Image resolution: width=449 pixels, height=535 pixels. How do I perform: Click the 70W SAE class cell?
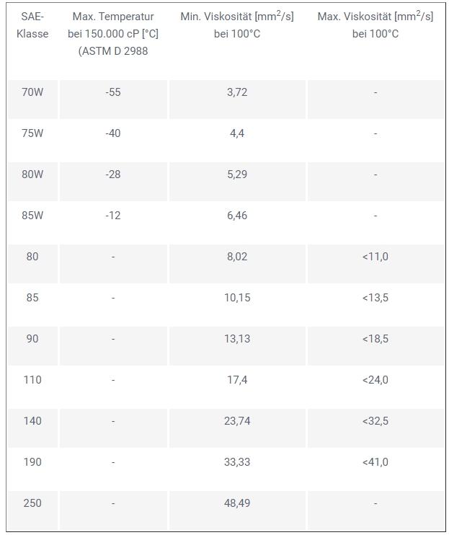coord(33,92)
